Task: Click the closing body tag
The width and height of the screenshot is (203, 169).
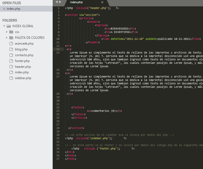Action: coord(70,155)
